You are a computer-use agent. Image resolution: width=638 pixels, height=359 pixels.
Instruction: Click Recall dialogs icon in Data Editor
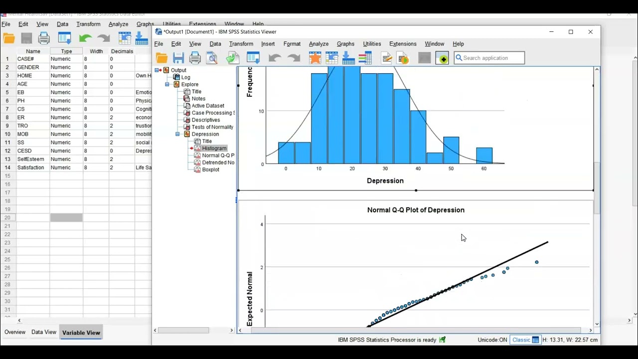[65, 38]
